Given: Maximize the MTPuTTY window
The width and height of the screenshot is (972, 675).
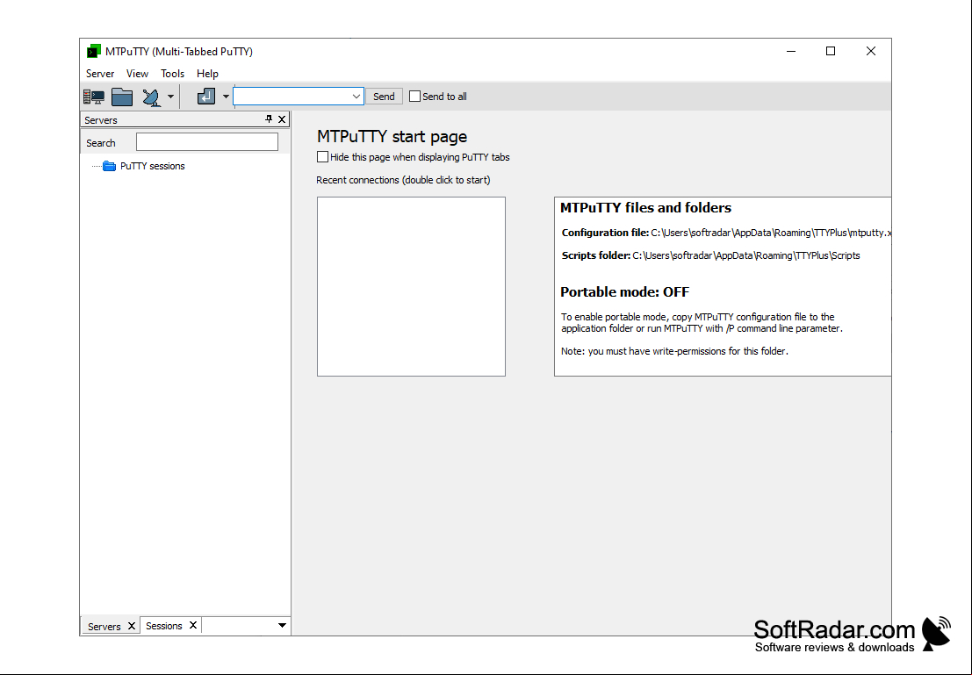Looking at the screenshot, I should point(831,52).
